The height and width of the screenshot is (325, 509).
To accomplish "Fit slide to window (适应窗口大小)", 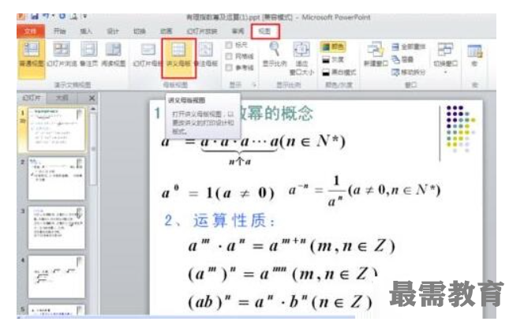I will coord(301,58).
